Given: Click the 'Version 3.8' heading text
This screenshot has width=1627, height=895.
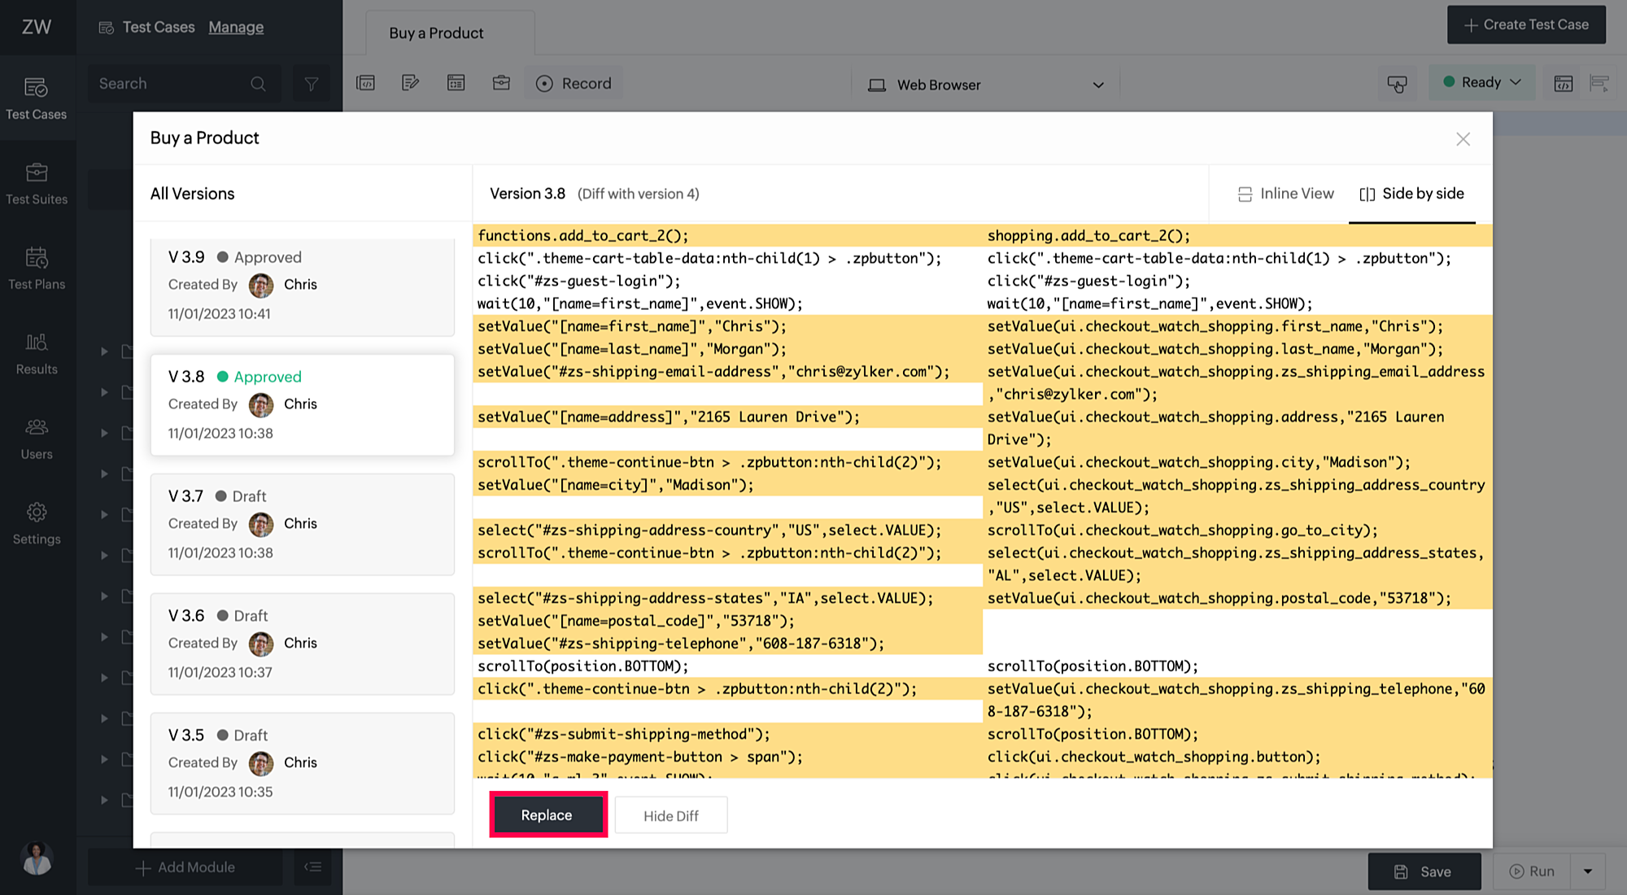Looking at the screenshot, I should (527, 194).
